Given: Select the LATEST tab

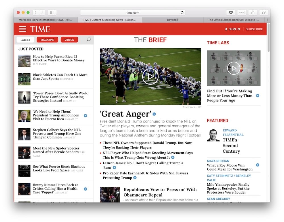Looking at the screenshot, I should click(x=25, y=40).
